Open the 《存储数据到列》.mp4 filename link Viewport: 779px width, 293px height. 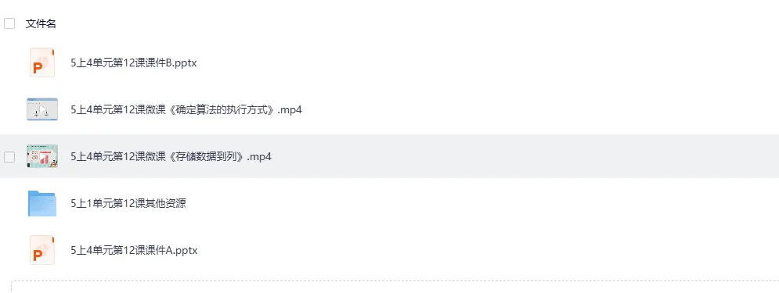point(171,157)
